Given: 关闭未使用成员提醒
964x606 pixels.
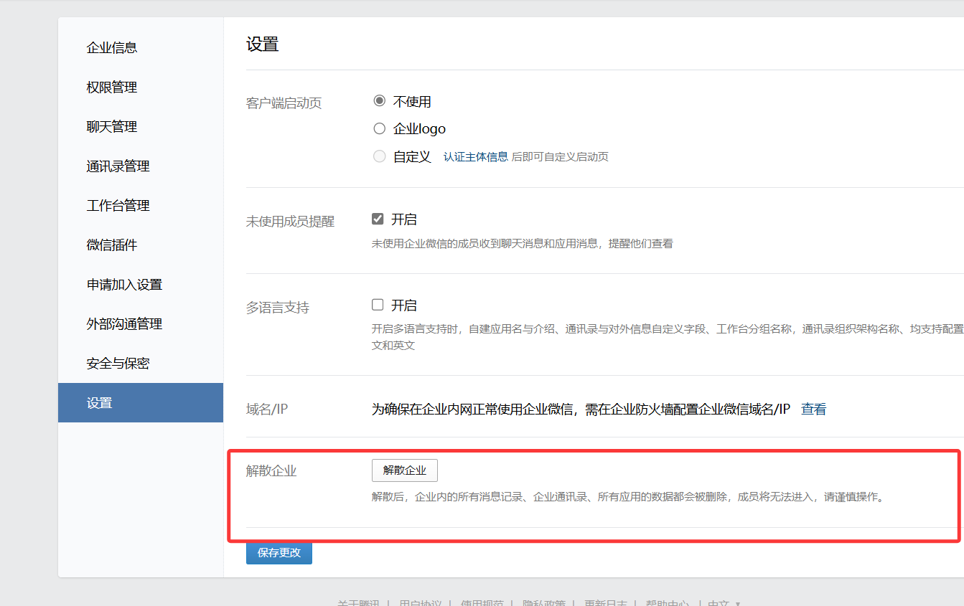Looking at the screenshot, I should coord(377,218).
